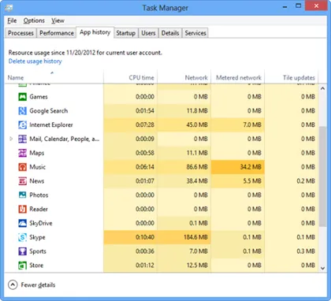This screenshot has width=331, height=301.
Task: Click the scrollbar up arrow
Action: [322, 88]
